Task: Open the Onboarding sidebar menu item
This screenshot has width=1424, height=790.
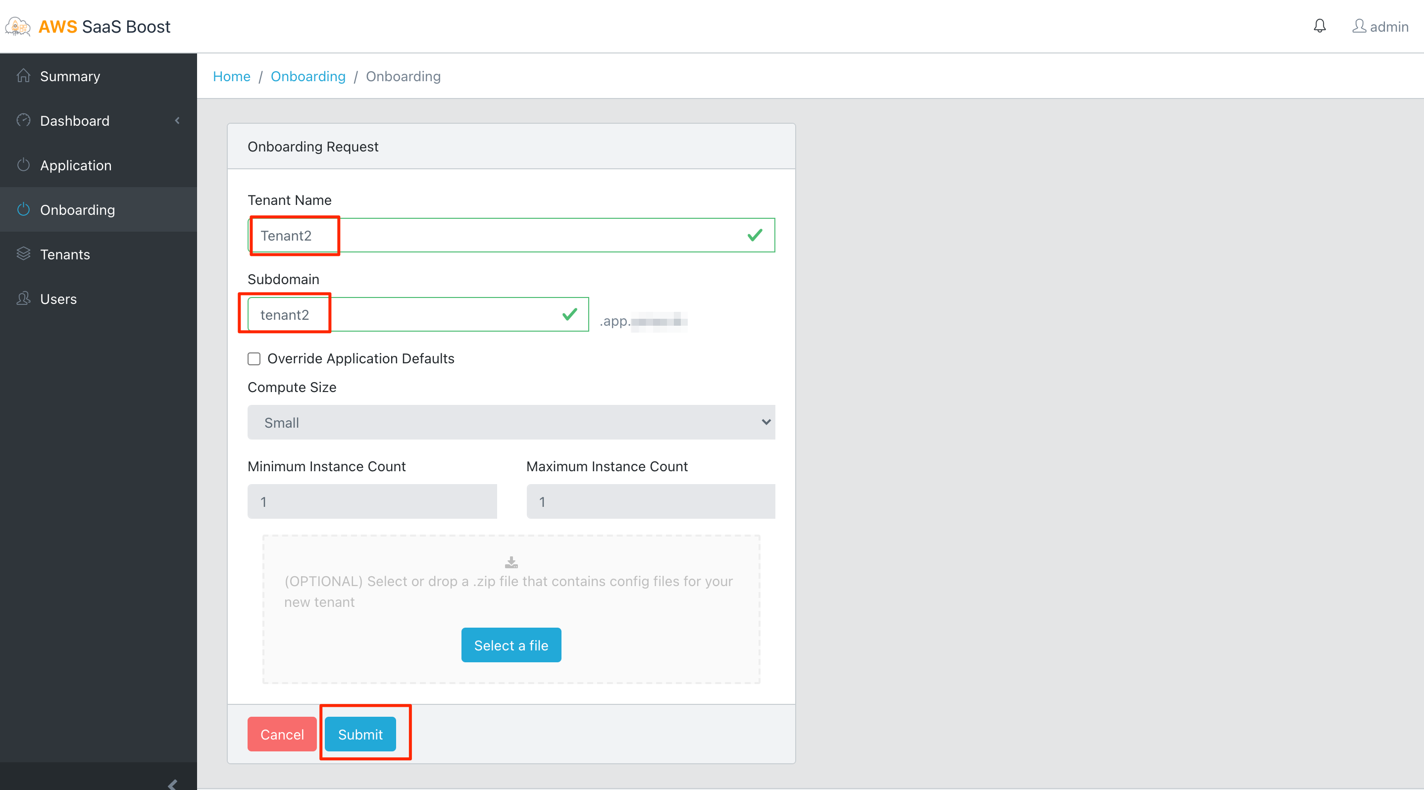Action: click(x=77, y=209)
